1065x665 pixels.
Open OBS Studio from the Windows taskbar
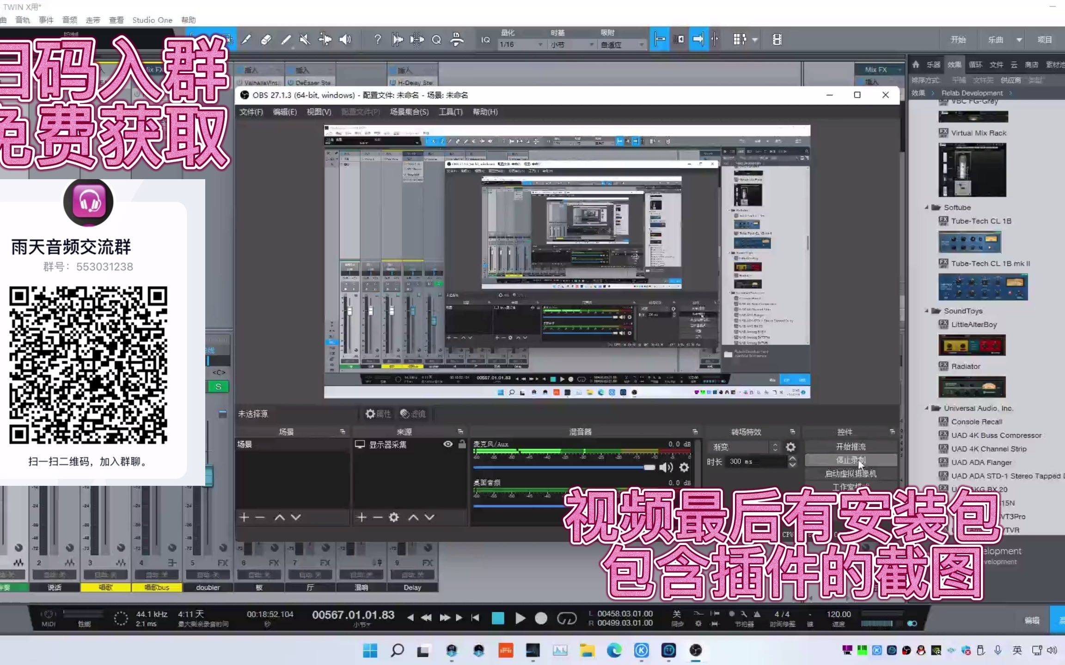696,650
